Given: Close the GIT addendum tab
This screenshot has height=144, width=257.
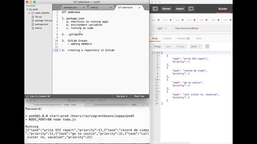Looking at the screenshot, I should pyautogui.click(x=139, y=8).
